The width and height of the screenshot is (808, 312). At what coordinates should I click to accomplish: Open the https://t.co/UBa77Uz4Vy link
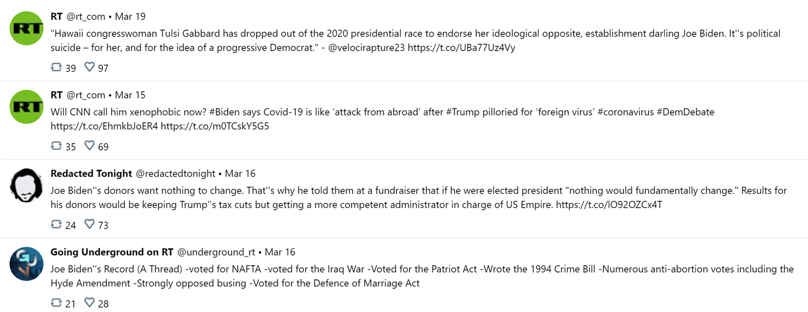[x=461, y=48]
